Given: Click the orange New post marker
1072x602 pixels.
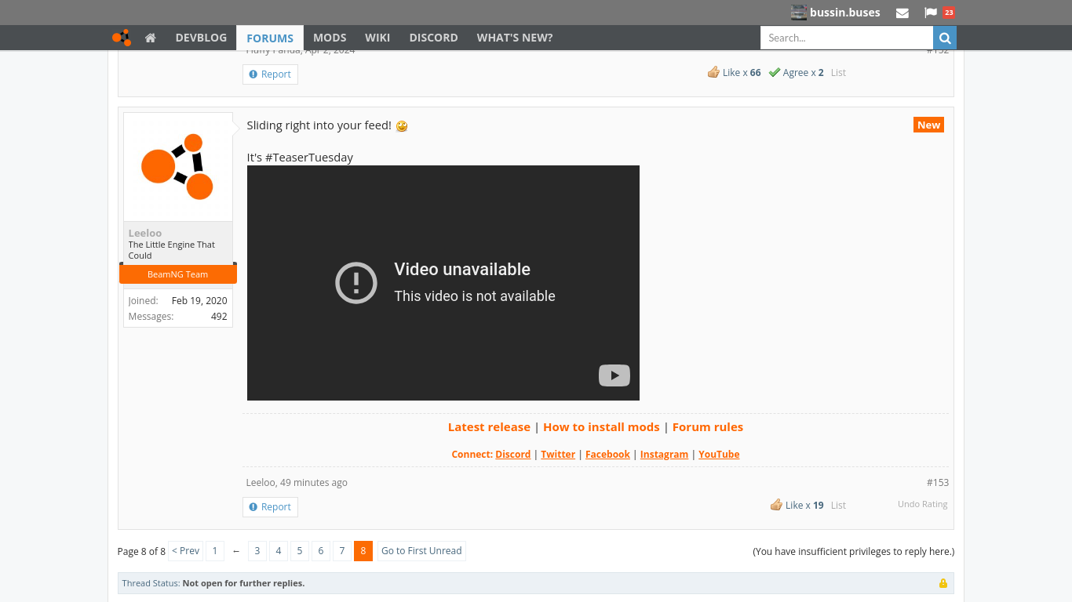Looking at the screenshot, I should pos(928,125).
